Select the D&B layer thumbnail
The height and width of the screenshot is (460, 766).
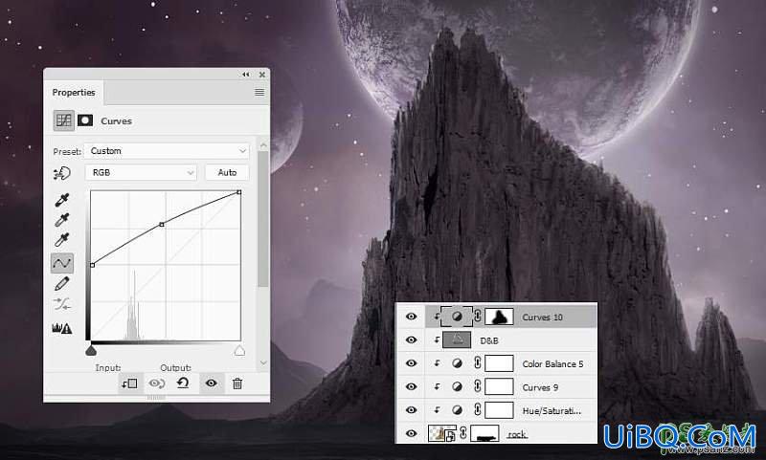tap(457, 340)
